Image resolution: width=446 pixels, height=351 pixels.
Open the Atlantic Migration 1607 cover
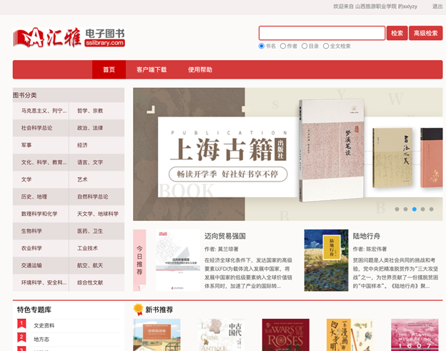415,335
